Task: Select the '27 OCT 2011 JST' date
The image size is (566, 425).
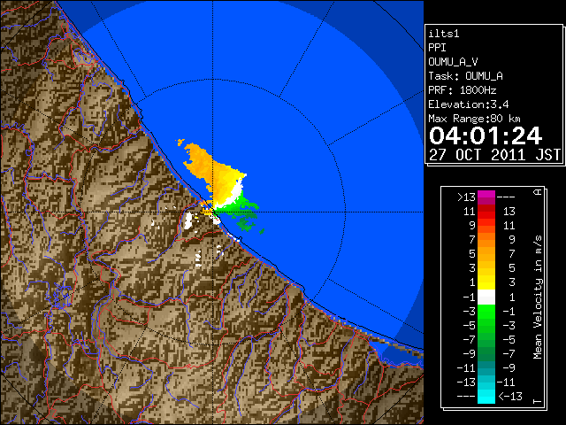Action: [495, 155]
